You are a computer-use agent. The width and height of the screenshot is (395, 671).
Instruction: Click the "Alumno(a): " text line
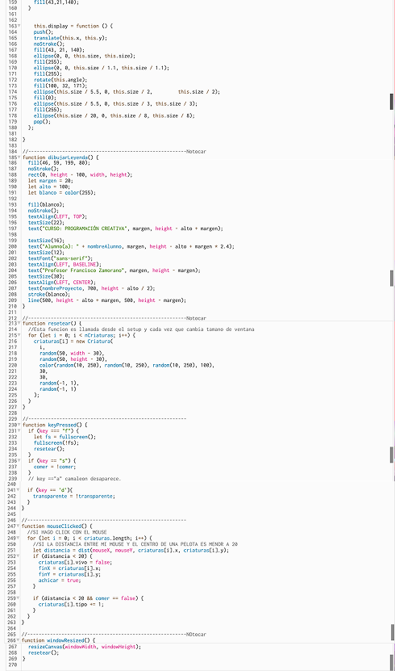[x=131, y=247]
